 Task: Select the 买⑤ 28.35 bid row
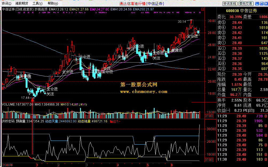[242, 69]
